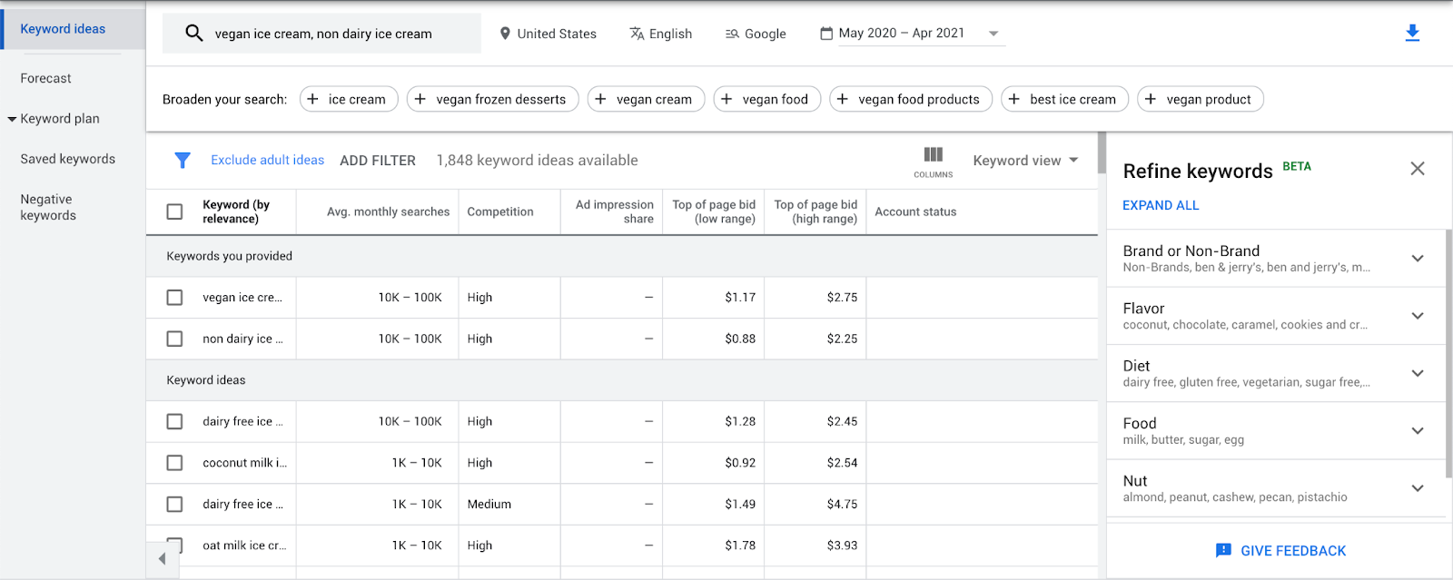1453x580 pixels.
Task: Click Top of page bid (high range) header
Action: pos(815,211)
